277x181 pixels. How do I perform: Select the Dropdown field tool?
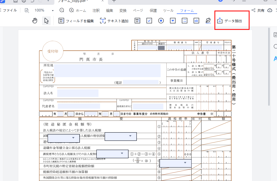[x=173, y=21]
